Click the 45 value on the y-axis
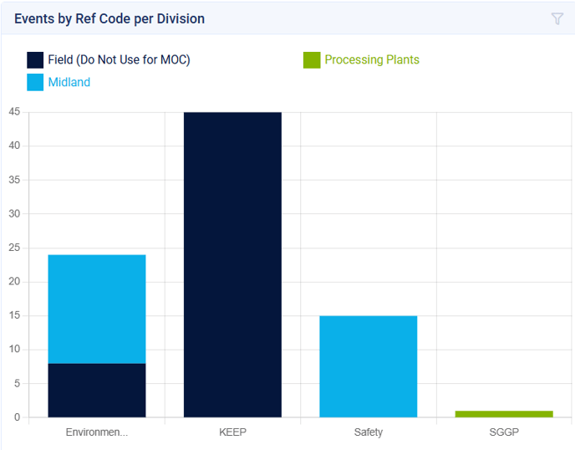575x450 pixels. 14,112
